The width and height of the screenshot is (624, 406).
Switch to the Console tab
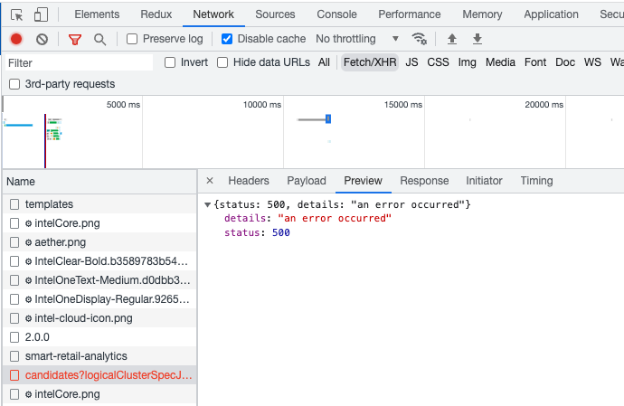click(336, 14)
